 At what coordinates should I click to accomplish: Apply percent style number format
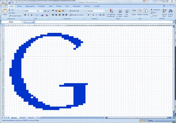coord(93,15)
